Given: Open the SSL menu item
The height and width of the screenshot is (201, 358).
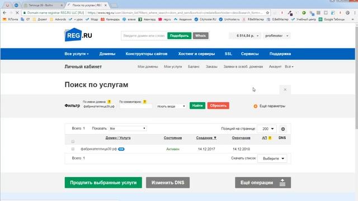Looking at the screenshot, I should pos(228,54).
